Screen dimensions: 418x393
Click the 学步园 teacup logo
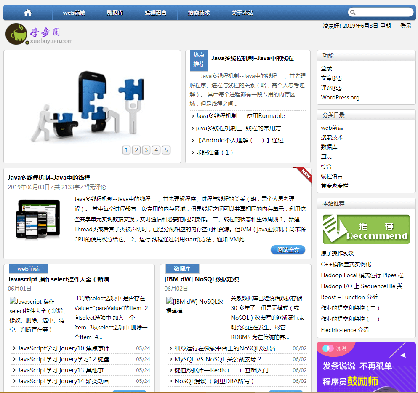click(16, 34)
